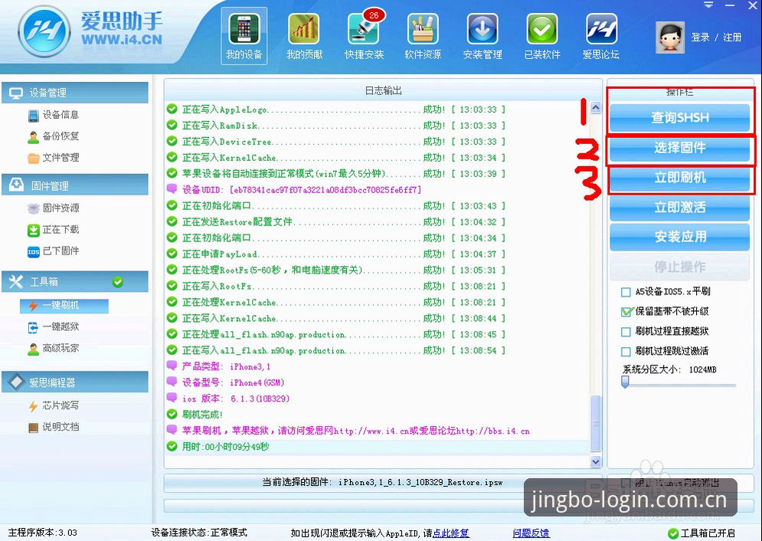Click the 立即激活 button
The width and height of the screenshot is (762, 541).
pos(679,207)
